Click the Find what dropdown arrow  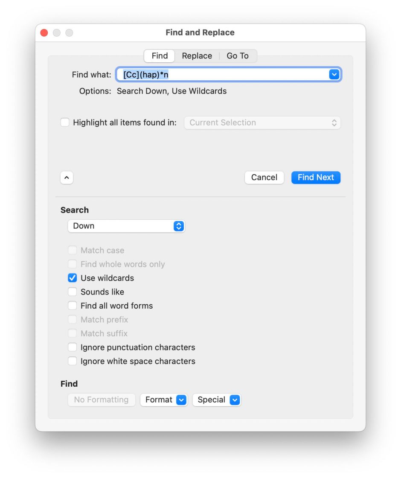[334, 75]
